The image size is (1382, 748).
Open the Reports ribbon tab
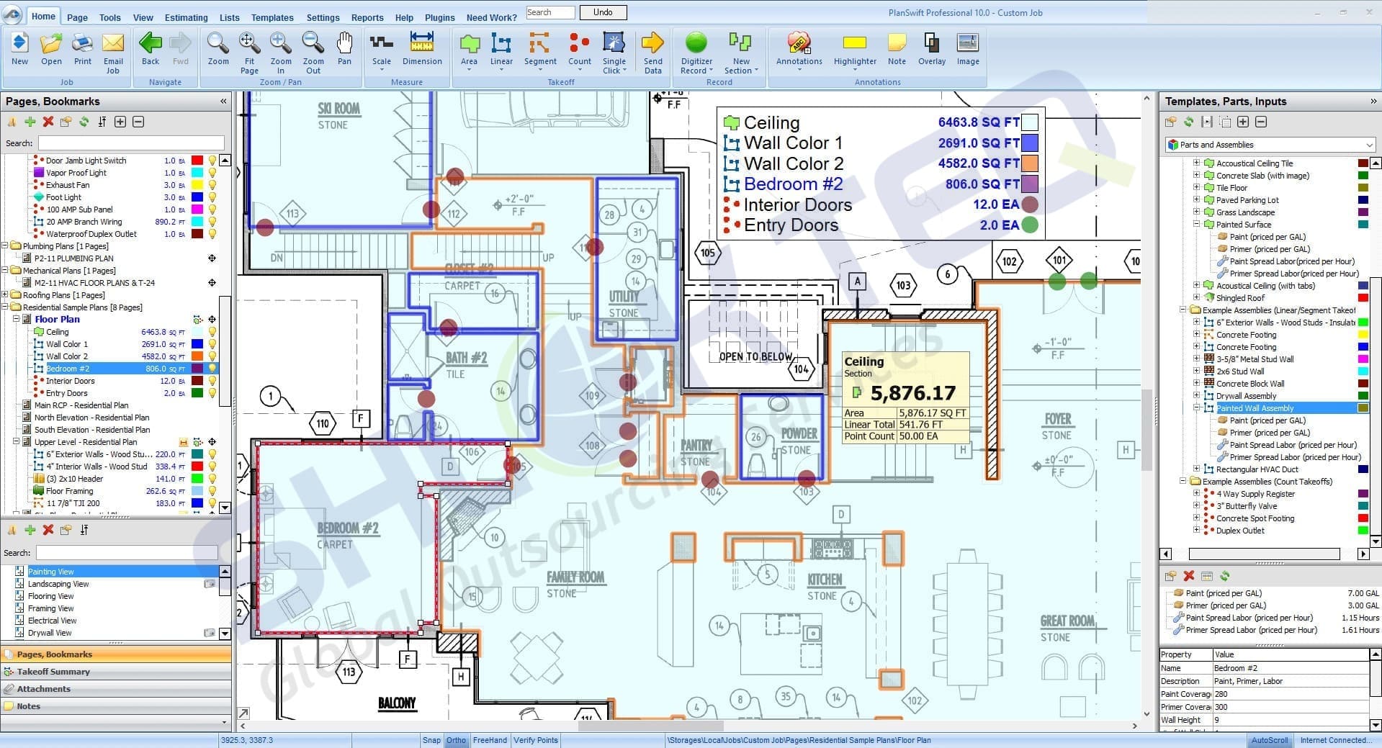pos(367,17)
